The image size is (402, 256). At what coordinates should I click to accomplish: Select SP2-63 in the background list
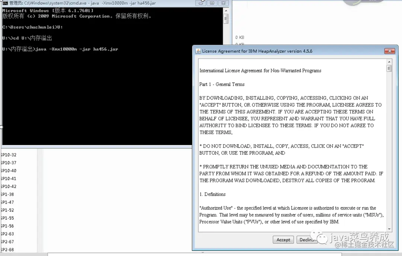click(x=7, y=234)
